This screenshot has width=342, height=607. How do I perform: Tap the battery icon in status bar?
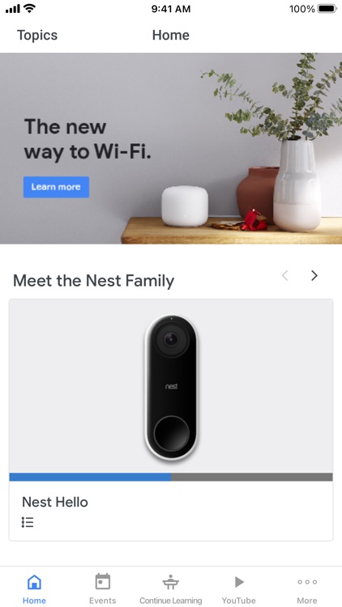tap(327, 9)
